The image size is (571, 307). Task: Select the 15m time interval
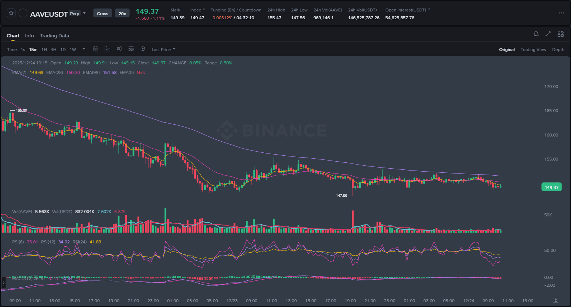coord(33,50)
